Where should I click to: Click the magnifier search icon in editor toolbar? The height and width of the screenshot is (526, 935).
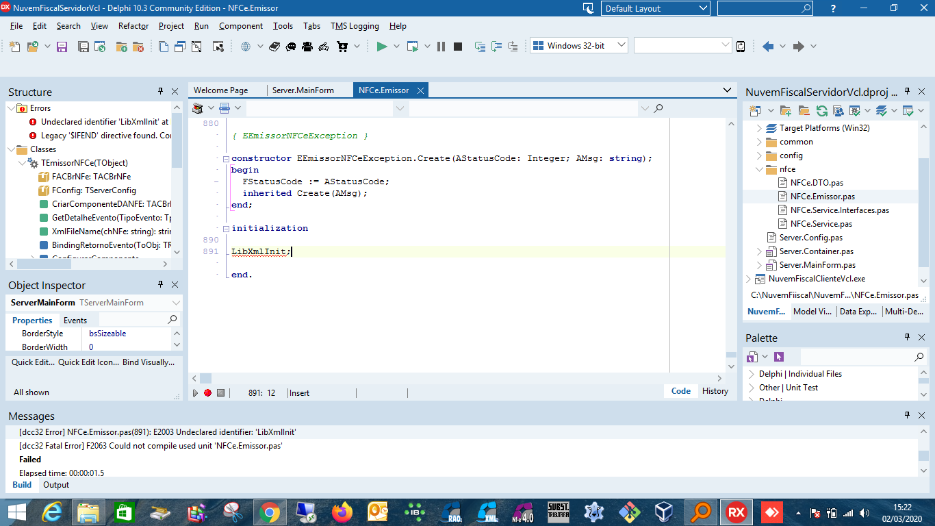point(658,108)
